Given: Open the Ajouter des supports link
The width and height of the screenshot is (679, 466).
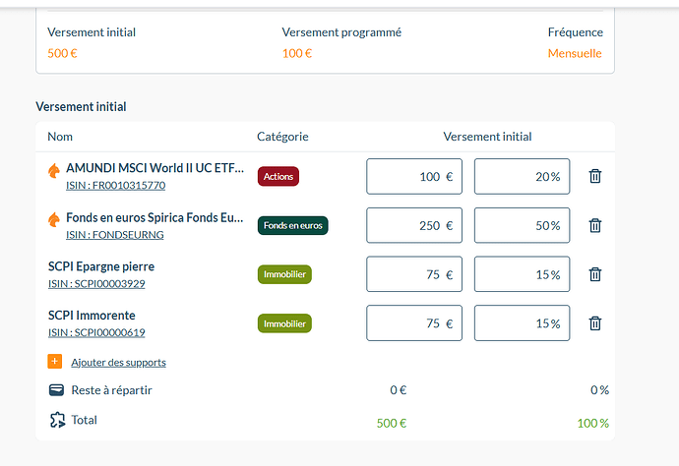Looking at the screenshot, I should [119, 362].
